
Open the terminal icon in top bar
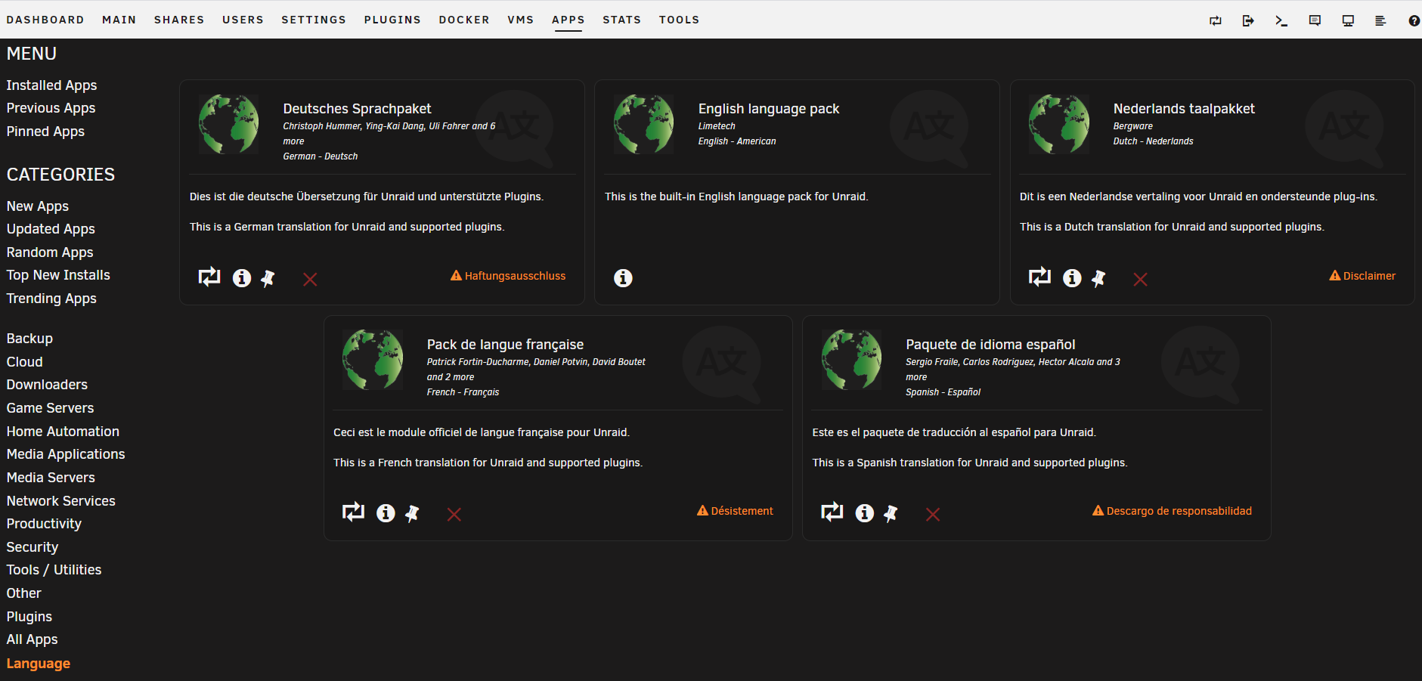click(x=1281, y=20)
